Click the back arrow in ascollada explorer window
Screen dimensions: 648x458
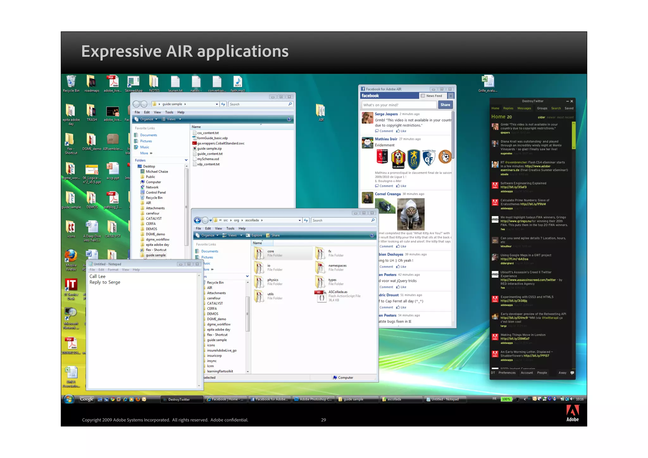[197, 220]
